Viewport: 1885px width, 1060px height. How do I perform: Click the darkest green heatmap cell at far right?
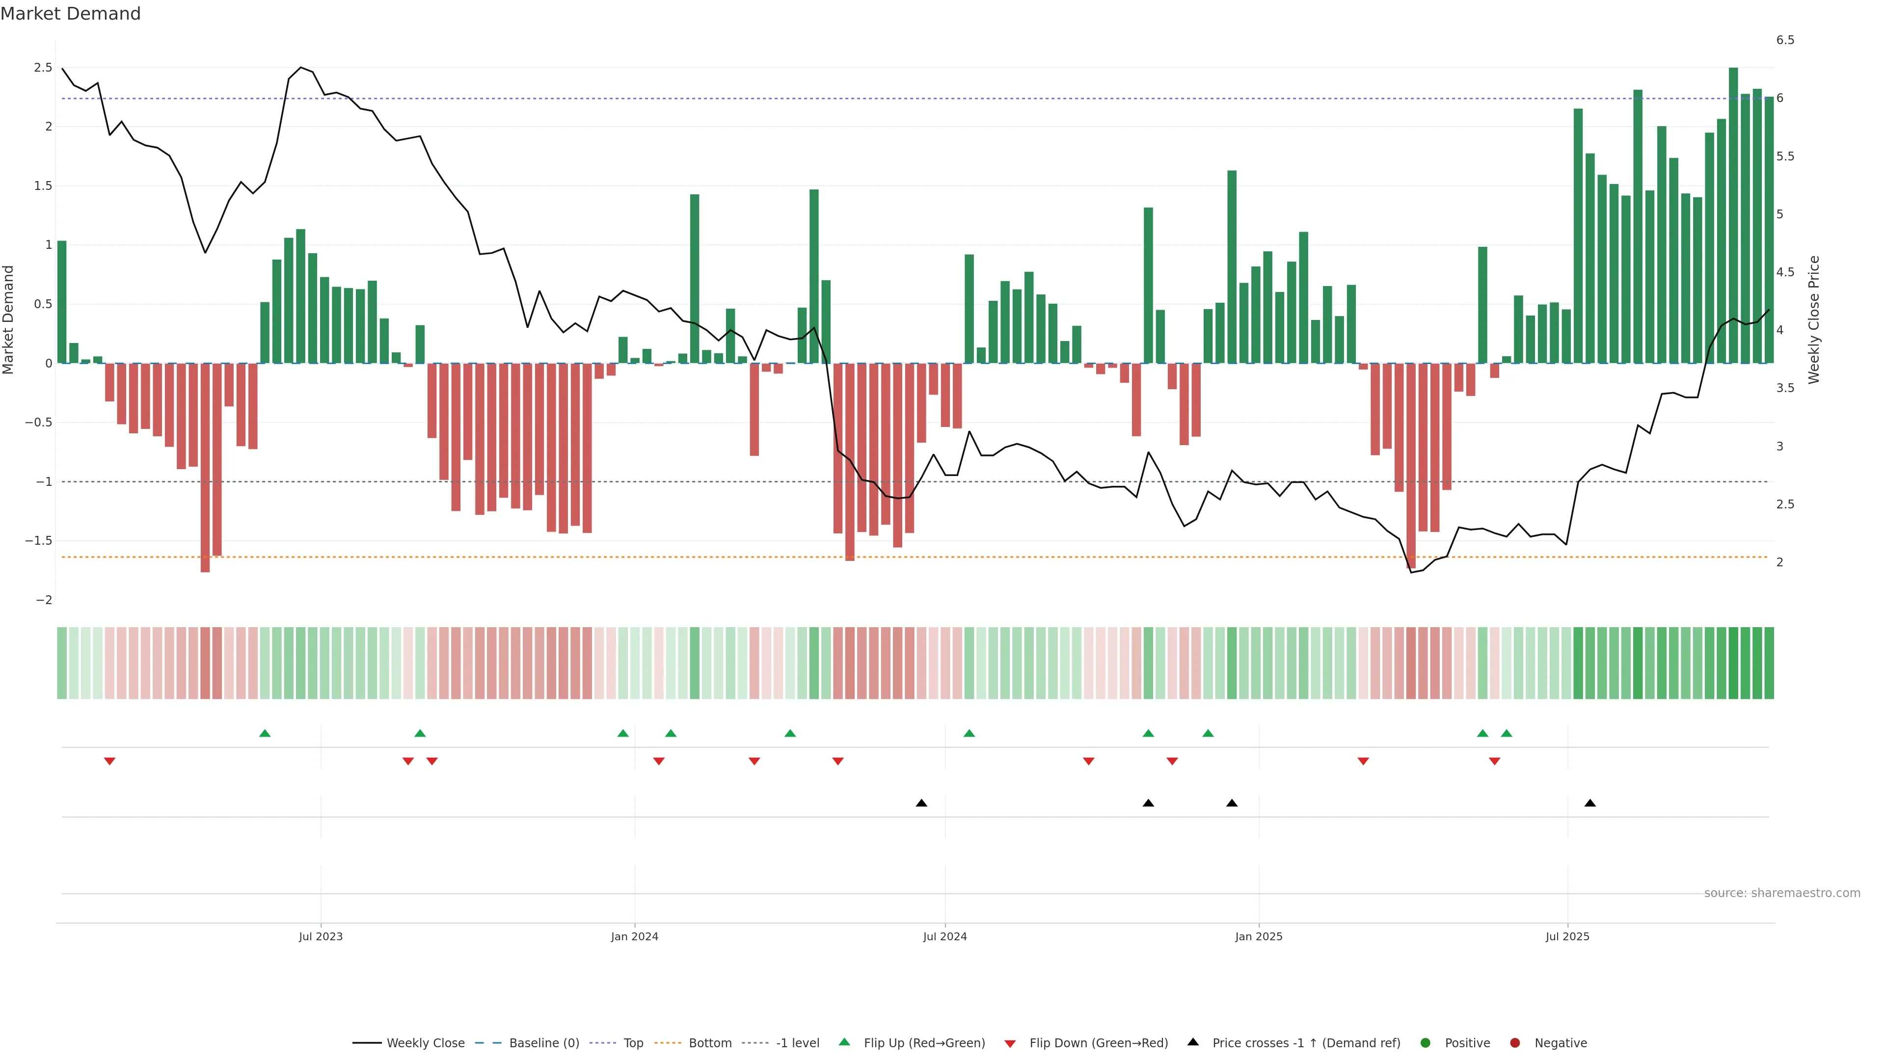point(1733,663)
